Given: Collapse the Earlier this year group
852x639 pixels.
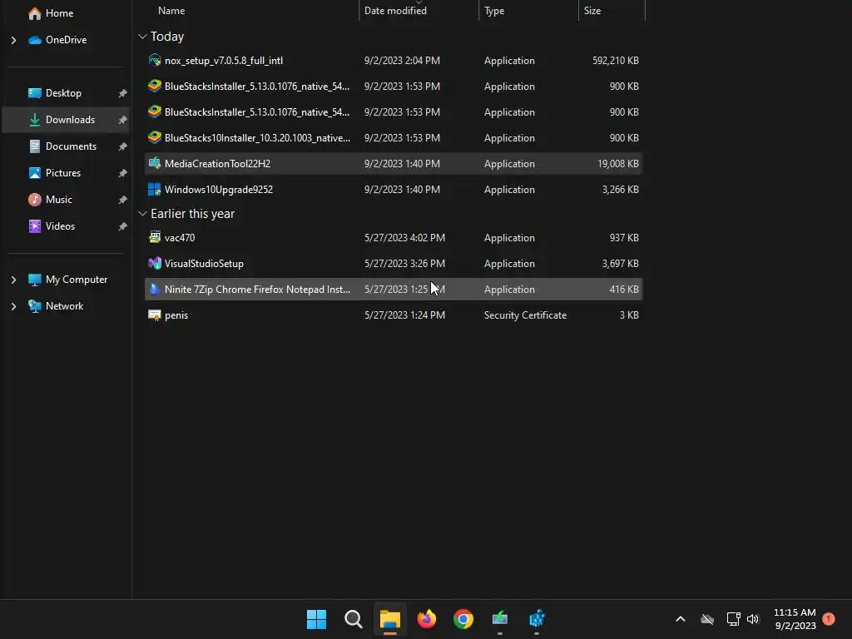Looking at the screenshot, I should (142, 214).
